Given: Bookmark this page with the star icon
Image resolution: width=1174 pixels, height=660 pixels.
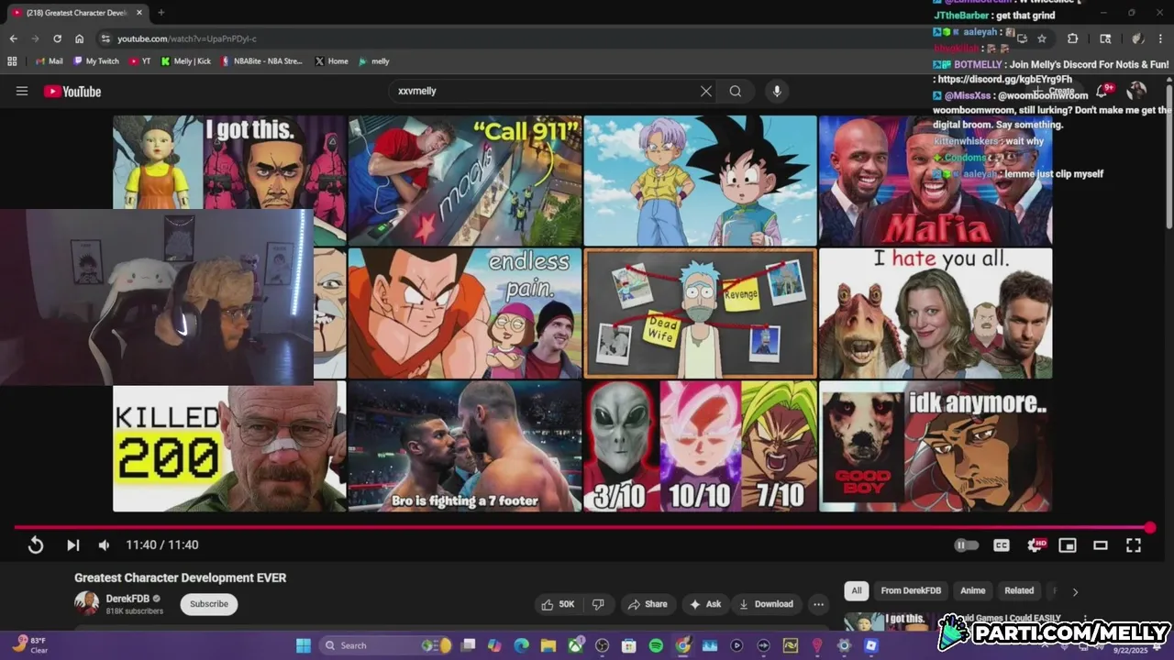Looking at the screenshot, I should 1042,38.
